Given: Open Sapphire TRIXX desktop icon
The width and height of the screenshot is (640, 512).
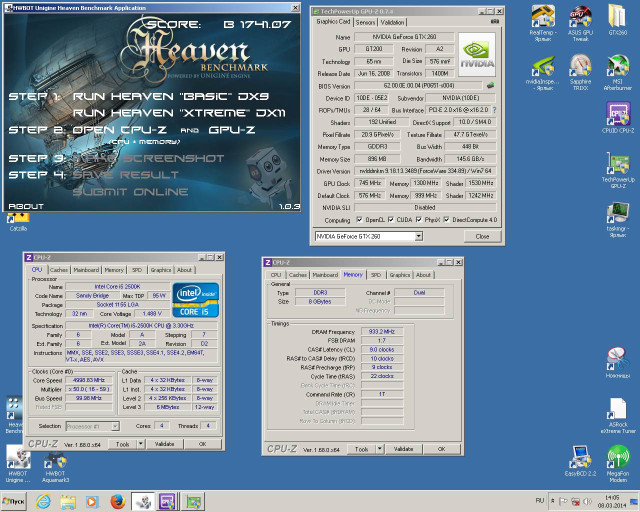Looking at the screenshot, I should point(580,72).
